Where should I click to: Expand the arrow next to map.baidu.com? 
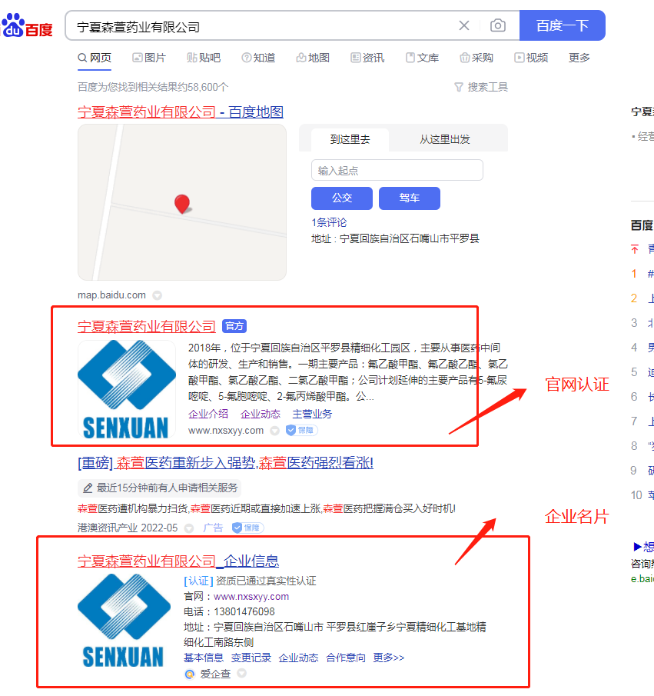click(x=157, y=295)
